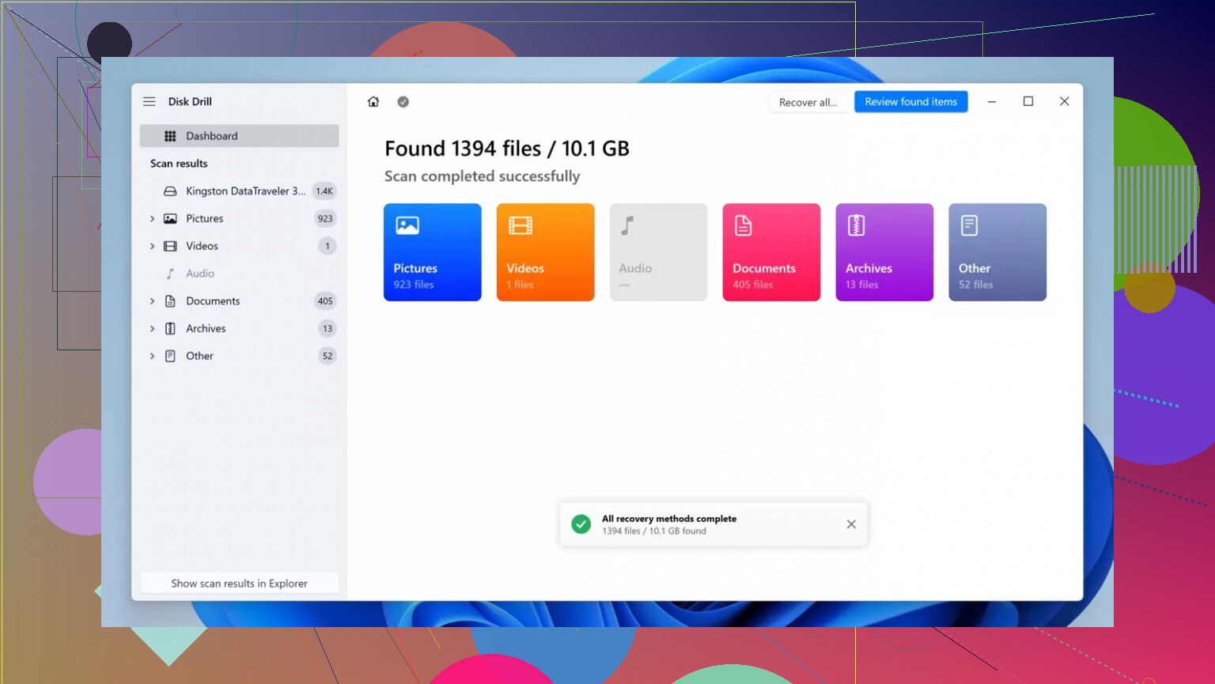Screen dimensions: 1215x684
Task: Open the pink Documents category tile
Action: tap(770, 252)
